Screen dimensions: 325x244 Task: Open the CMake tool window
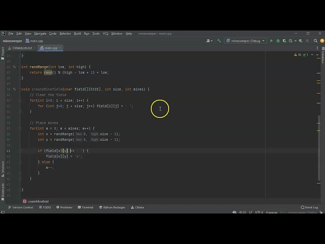click(137, 207)
